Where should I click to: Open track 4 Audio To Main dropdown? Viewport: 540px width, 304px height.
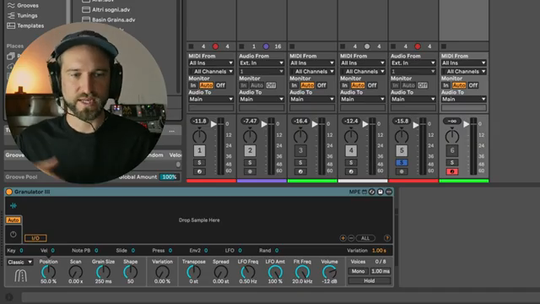click(x=363, y=100)
